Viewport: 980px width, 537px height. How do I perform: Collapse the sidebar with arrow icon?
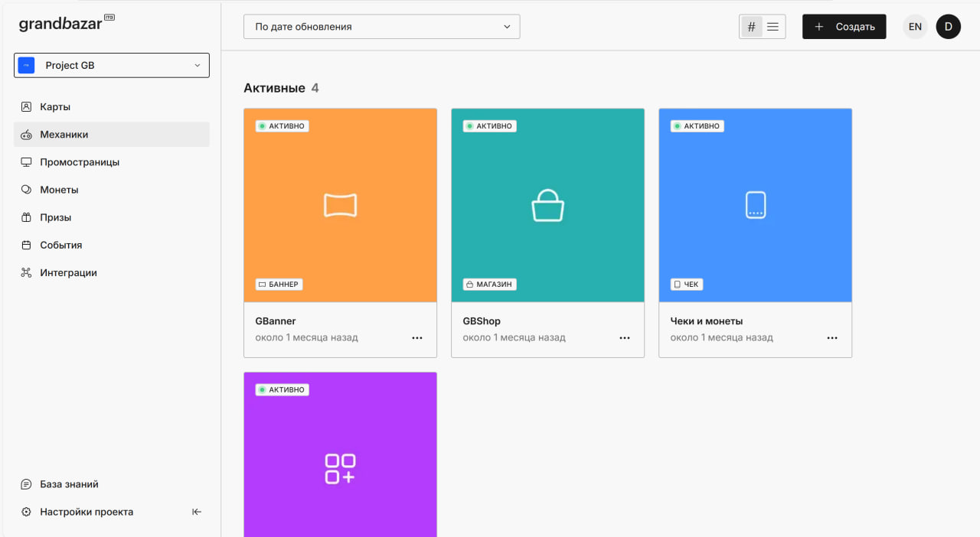197,512
